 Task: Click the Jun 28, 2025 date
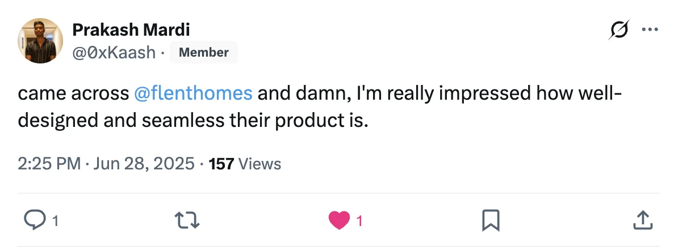click(x=145, y=164)
